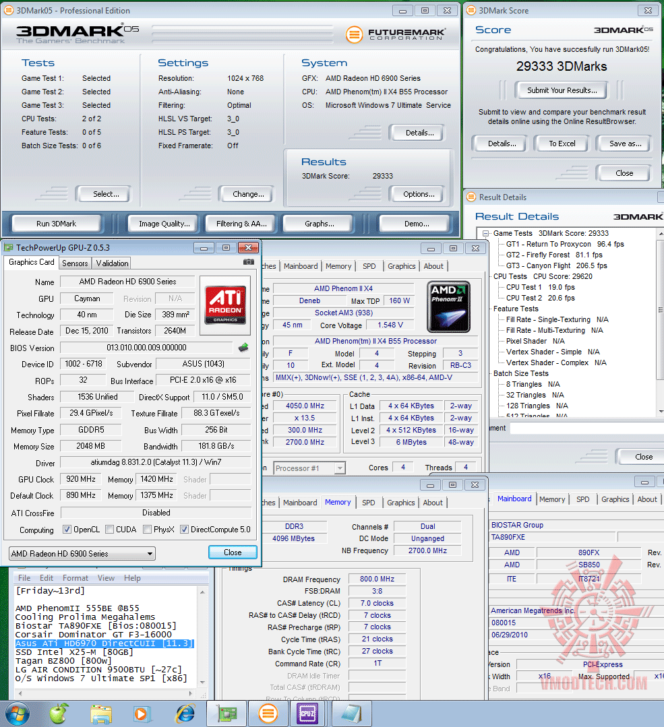Switch to the Sensors tab in GPU-Z
Screen dimensions: 664x727
[x=75, y=263]
